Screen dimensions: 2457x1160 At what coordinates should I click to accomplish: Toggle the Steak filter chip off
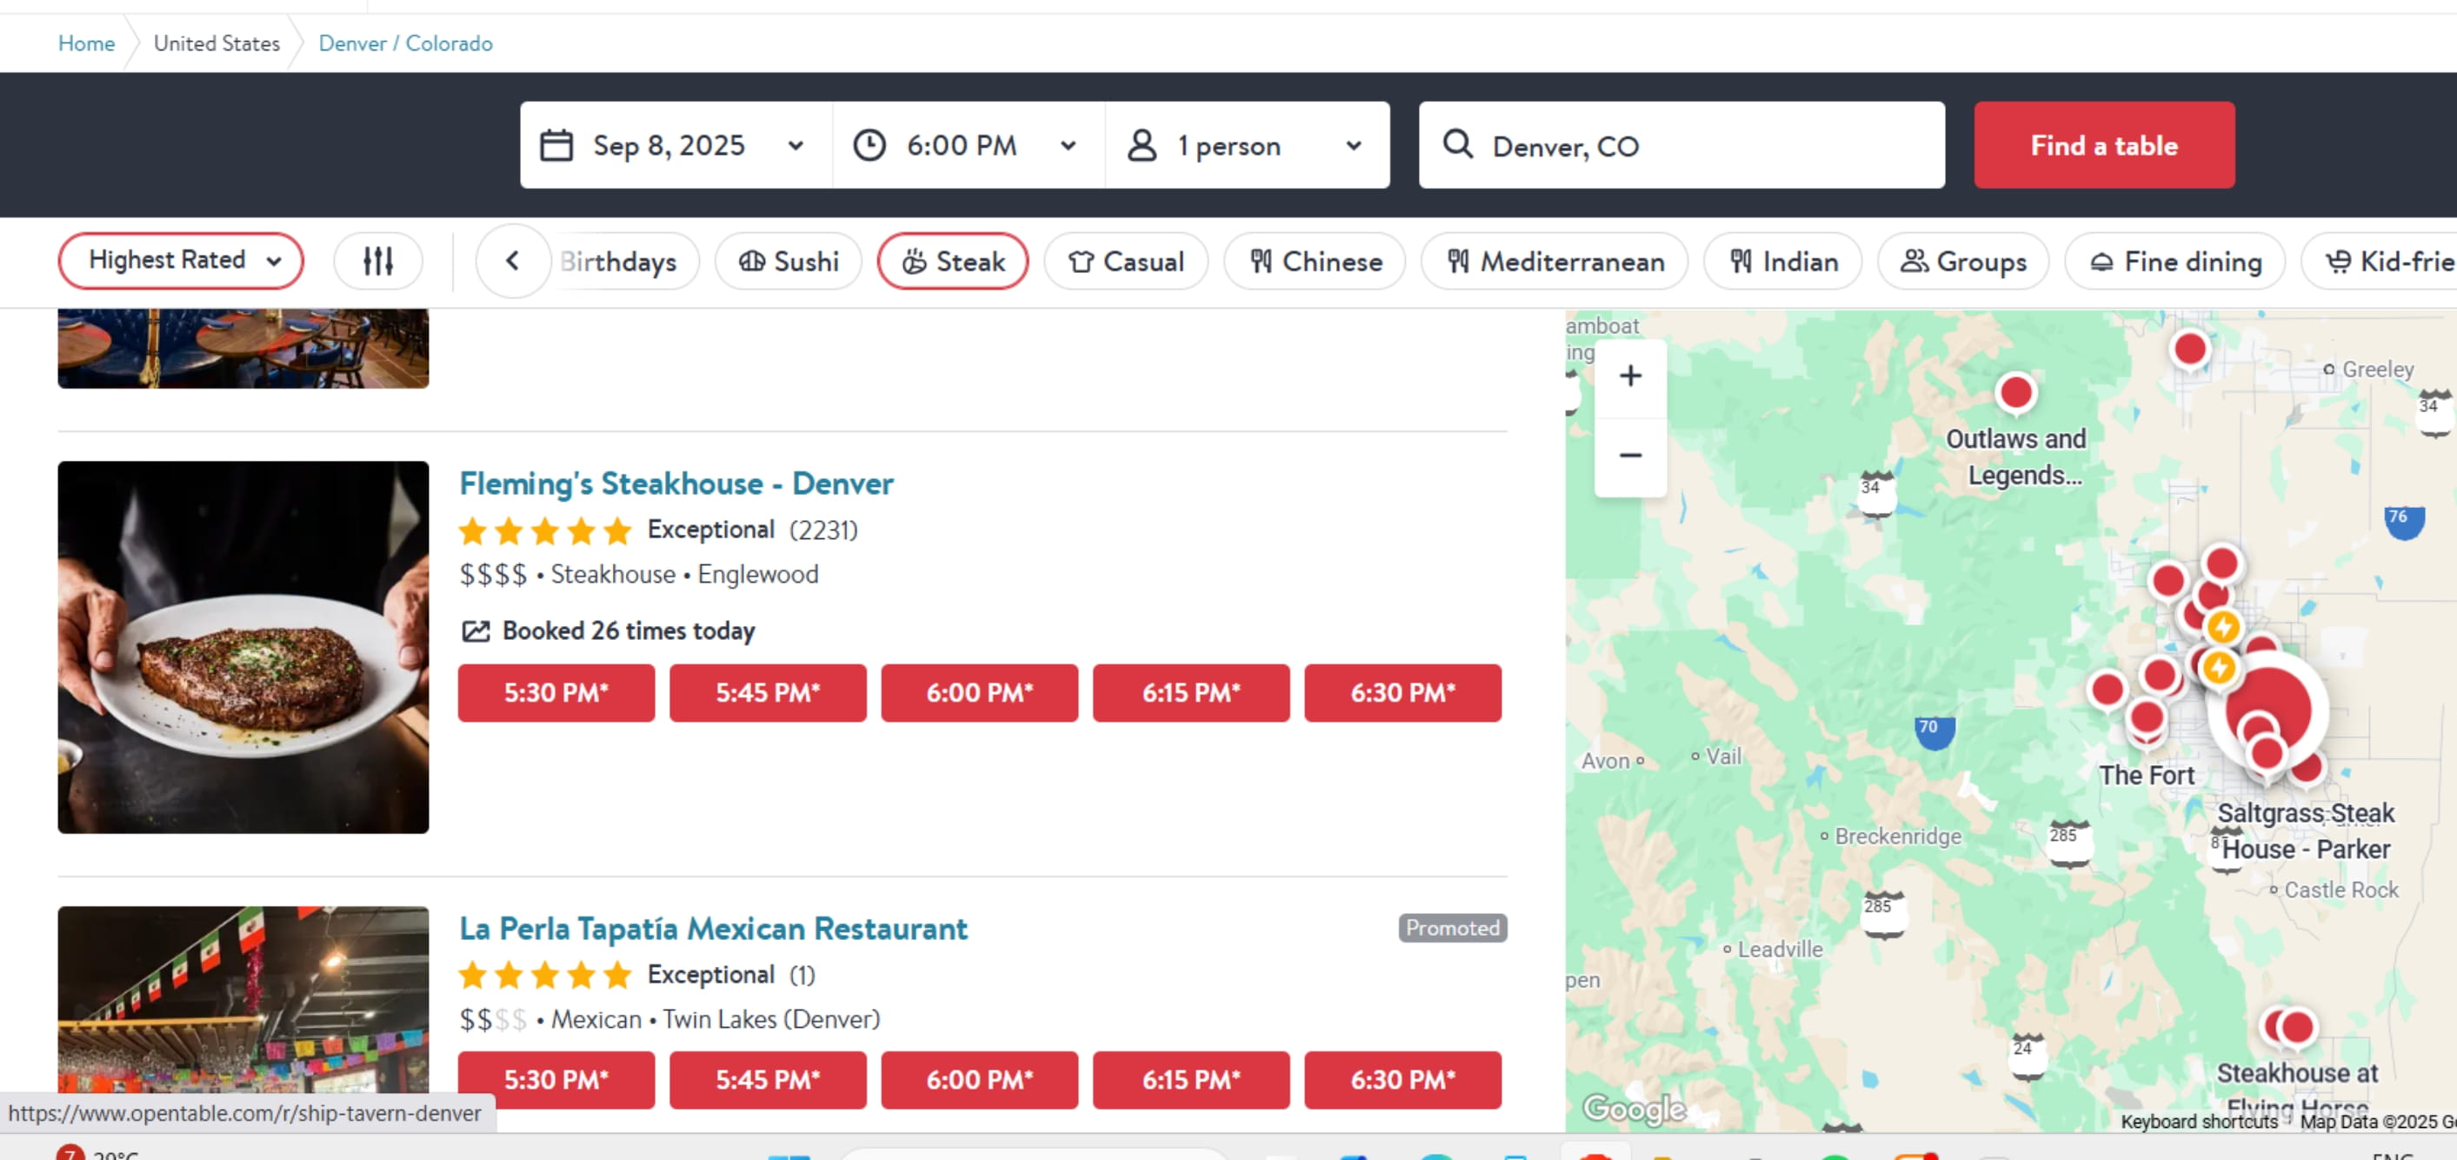(952, 260)
